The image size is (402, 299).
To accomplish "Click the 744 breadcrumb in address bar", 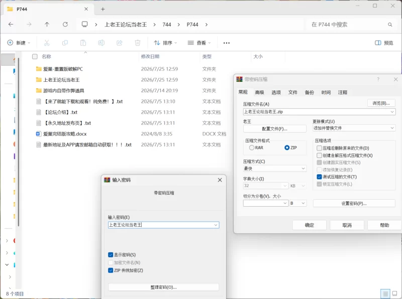I will click(x=167, y=25).
